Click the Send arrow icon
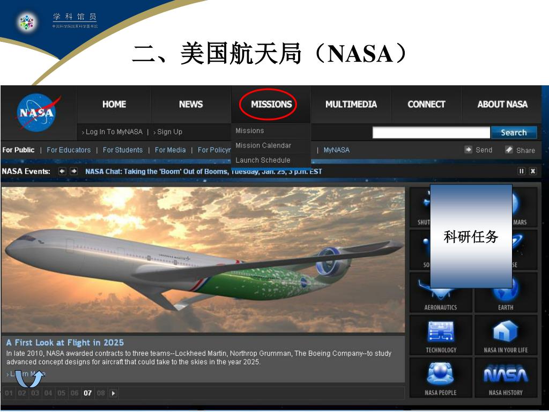Image resolution: width=549 pixels, height=412 pixels. (x=468, y=150)
